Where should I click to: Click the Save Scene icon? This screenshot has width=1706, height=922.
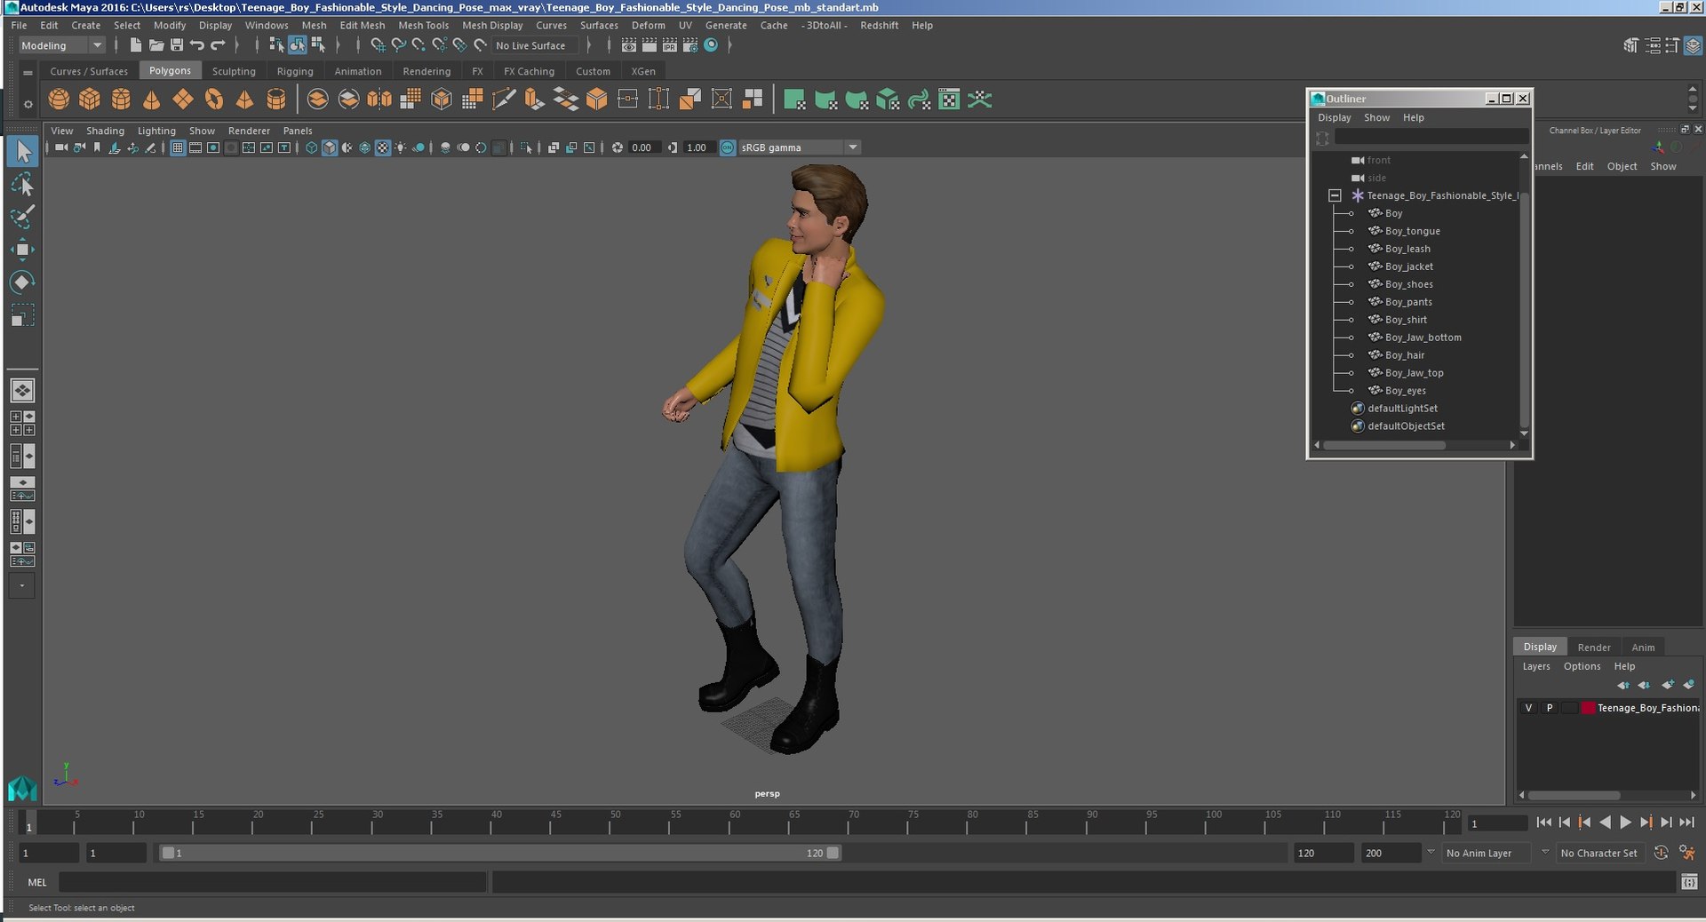[176, 45]
